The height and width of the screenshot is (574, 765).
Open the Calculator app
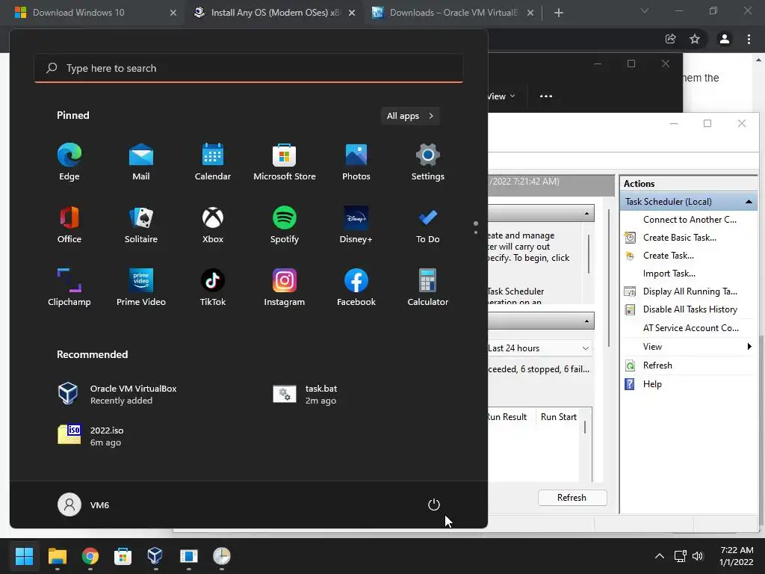coord(428,288)
